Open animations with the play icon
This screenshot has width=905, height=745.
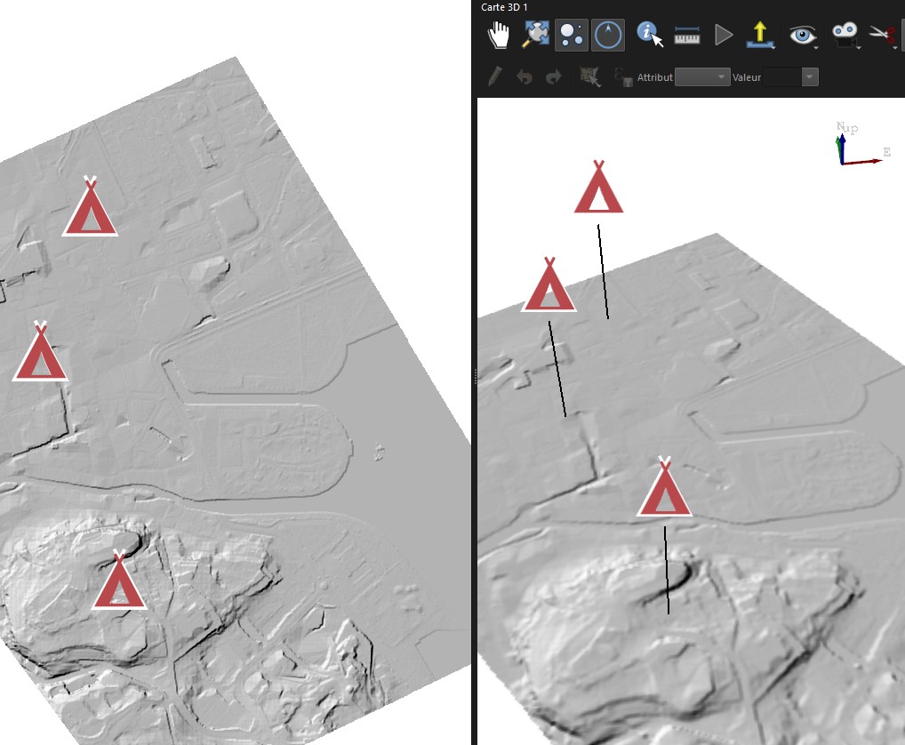(723, 36)
